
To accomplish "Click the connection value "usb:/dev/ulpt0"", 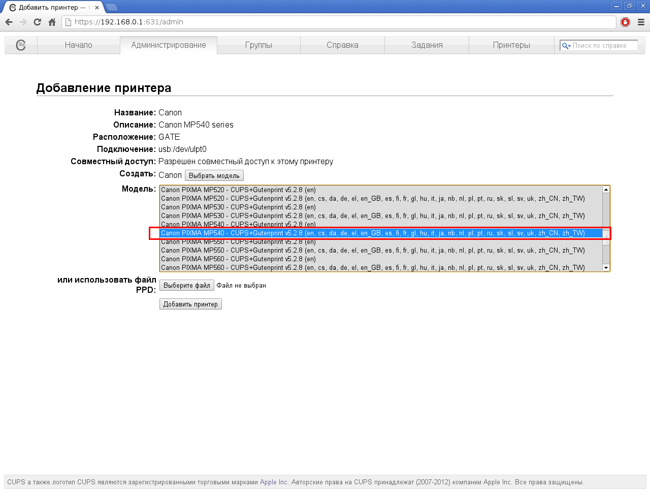I will click(x=182, y=149).
